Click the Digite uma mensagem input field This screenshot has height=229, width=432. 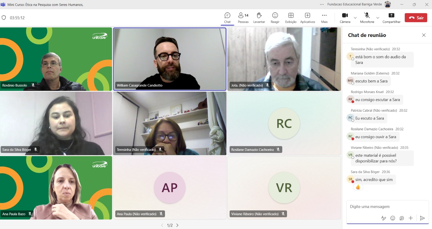(383, 207)
